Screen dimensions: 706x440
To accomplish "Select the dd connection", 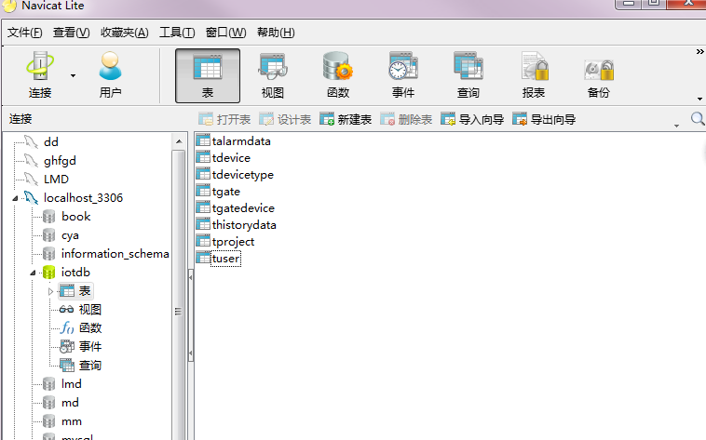I will (x=51, y=142).
